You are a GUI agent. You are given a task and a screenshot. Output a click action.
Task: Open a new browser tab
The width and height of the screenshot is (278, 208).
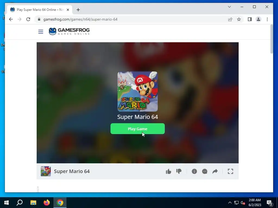(x=78, y=10)
